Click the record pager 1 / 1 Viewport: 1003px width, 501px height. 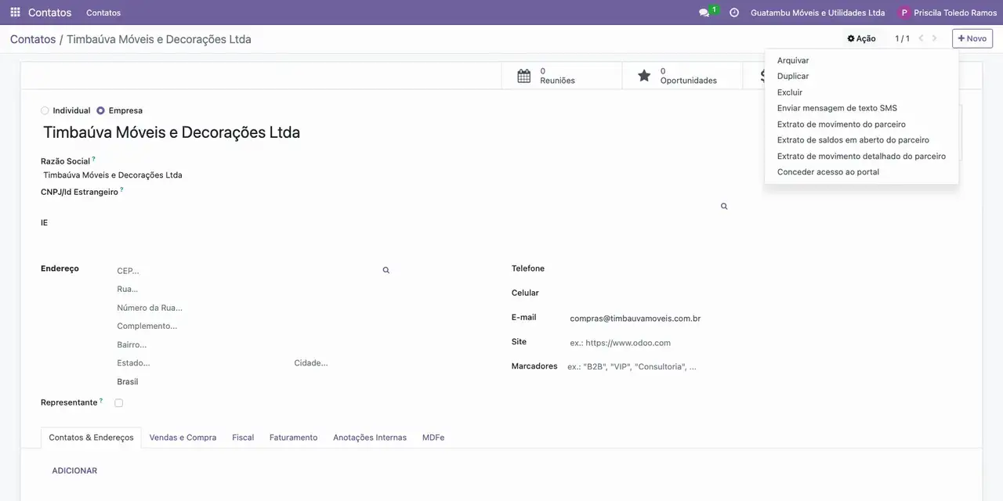coord(902,38)
